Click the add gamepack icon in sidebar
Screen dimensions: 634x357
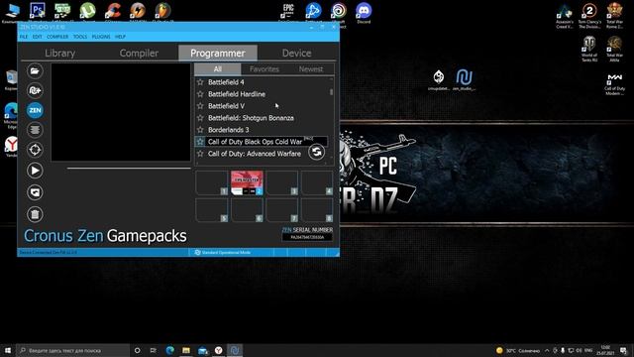(x=35, y=90)
